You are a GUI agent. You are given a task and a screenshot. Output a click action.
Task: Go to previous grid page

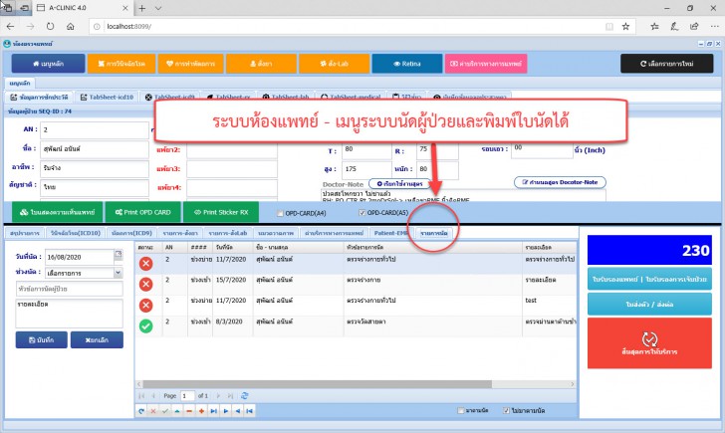pos(153,396)
